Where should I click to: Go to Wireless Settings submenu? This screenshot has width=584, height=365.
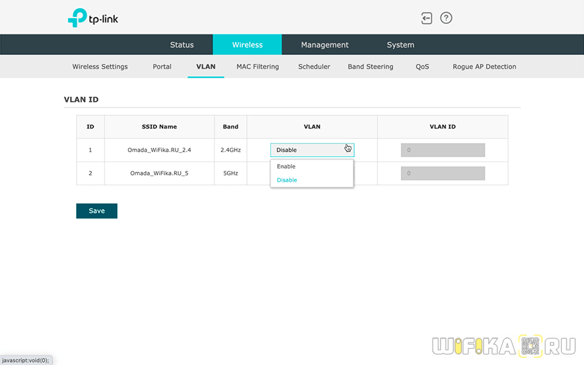click(100, 67)
